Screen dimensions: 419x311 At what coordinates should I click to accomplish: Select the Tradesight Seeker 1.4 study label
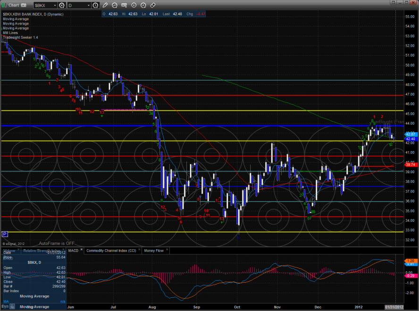point(20,37)
